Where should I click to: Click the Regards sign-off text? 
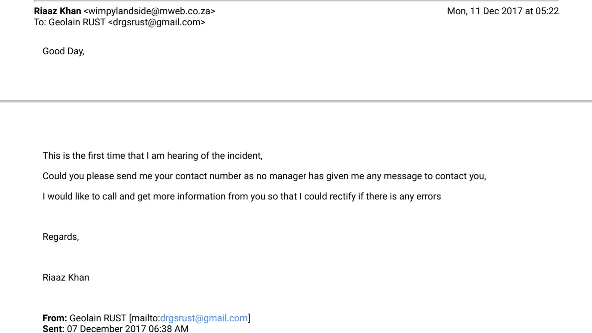pyautogui.click(x=61, y=237)
